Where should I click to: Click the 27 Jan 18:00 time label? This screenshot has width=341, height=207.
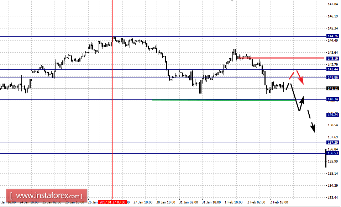143,202
